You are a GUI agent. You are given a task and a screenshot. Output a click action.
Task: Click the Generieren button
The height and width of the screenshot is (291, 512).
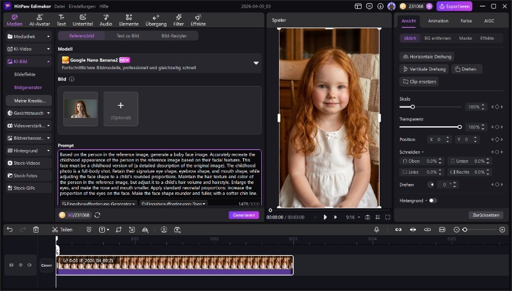(244, 215)
